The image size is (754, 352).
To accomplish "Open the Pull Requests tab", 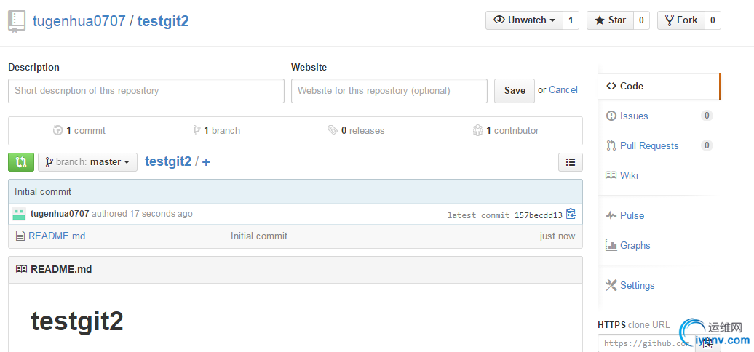I will click(x=649, y=145).
